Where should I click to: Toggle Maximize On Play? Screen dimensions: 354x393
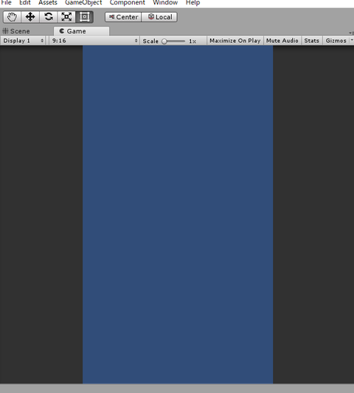tap(235, 41)
